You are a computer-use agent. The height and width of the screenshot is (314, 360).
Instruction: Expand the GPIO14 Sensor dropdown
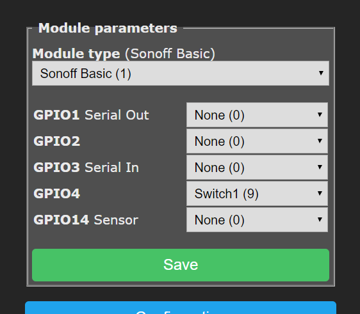[257, 219]
